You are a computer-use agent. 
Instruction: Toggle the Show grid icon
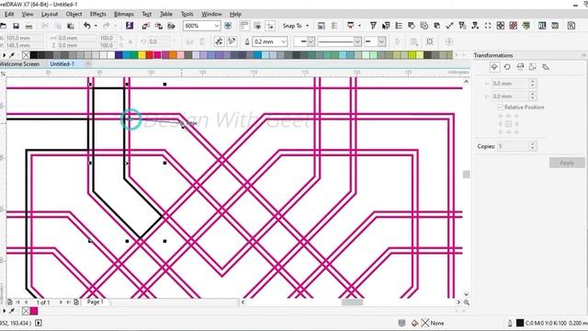[257, 26]
